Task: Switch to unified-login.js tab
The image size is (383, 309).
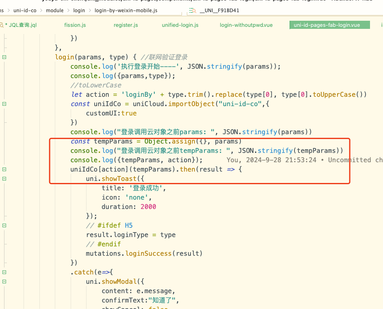Action: click(x=180, y=25)
